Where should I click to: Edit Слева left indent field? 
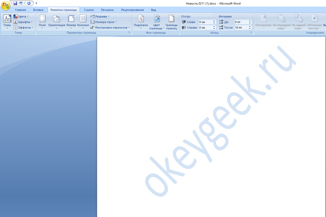205,22
